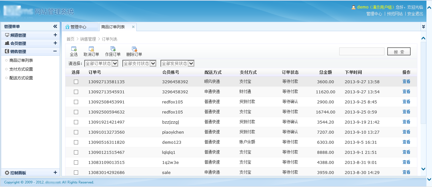Tick checkbox for order 13091921421497

click(x=76, y=122)
